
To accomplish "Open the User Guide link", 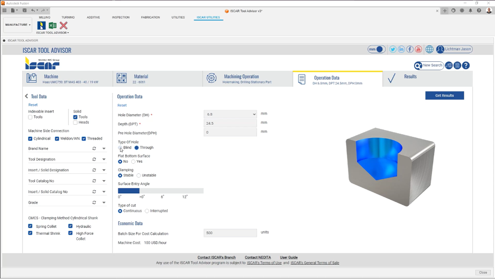I will click(288, 257).
